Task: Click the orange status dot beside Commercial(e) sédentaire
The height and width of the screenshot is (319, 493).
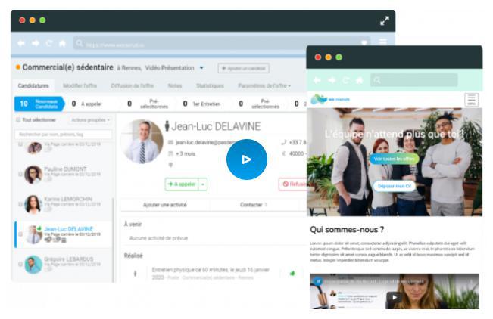Action: (18, 67)
